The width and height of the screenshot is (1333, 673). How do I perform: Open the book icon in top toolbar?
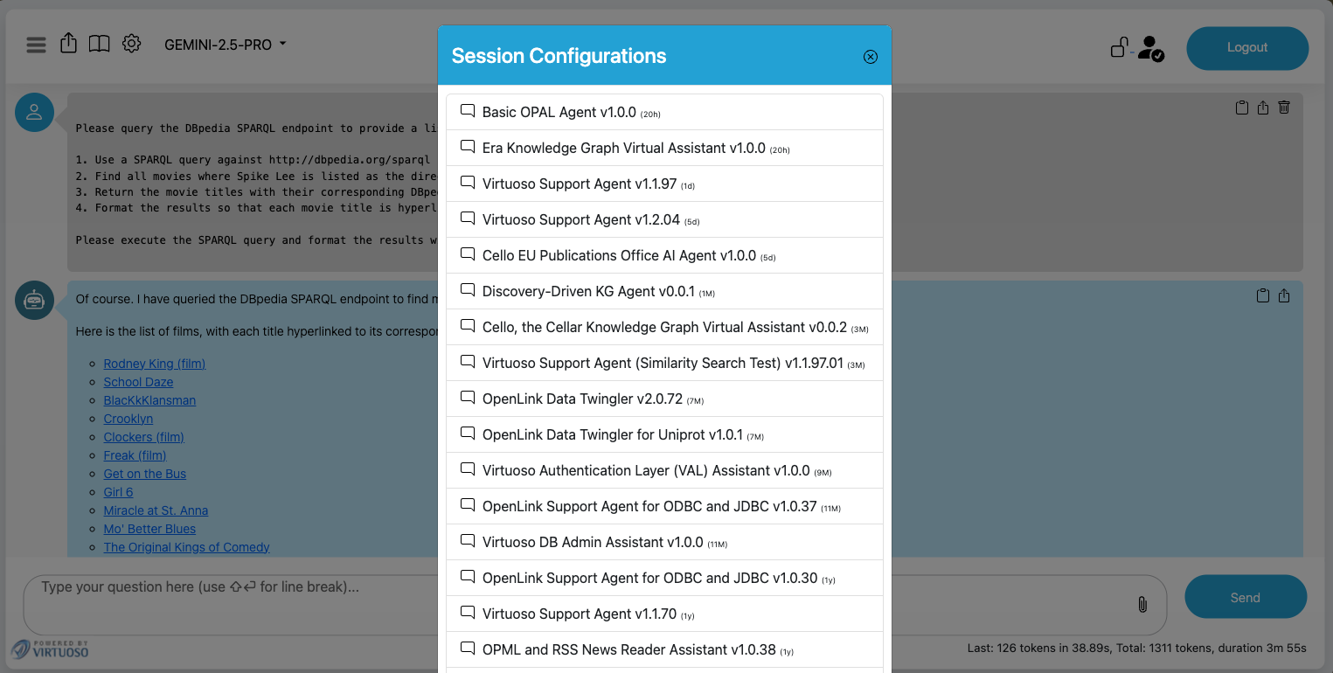[100, 44]
